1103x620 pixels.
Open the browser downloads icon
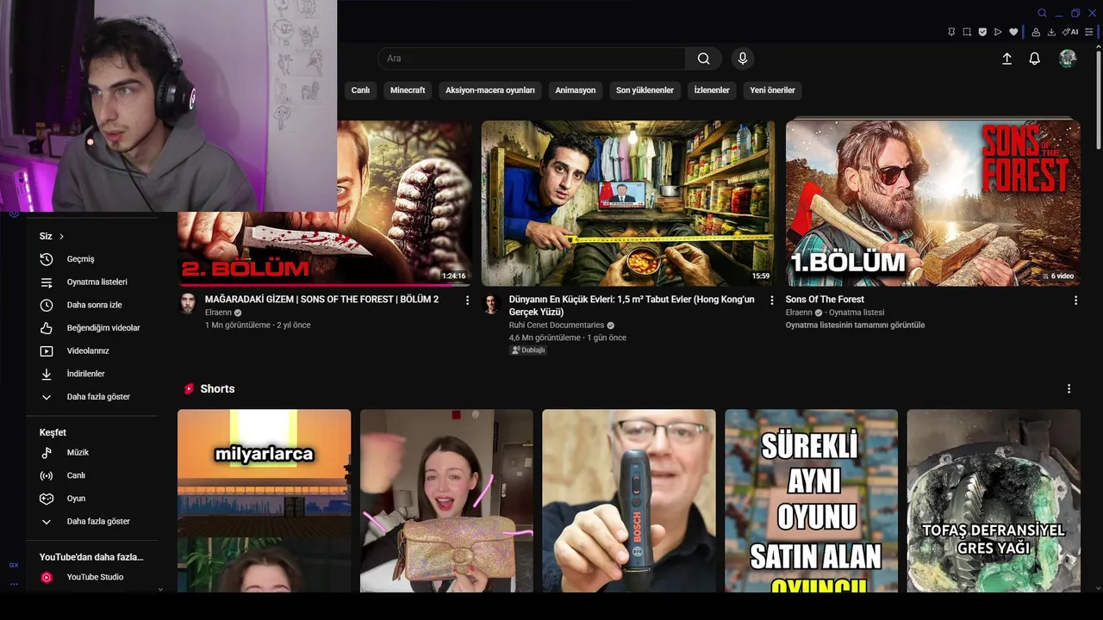coord(1052,32)
